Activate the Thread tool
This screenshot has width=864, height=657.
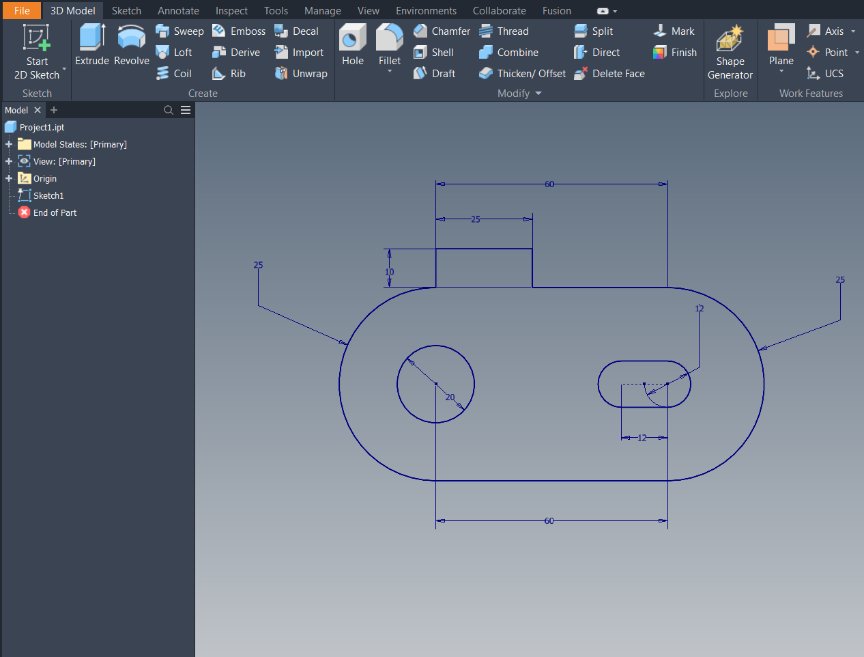(504, 31)
